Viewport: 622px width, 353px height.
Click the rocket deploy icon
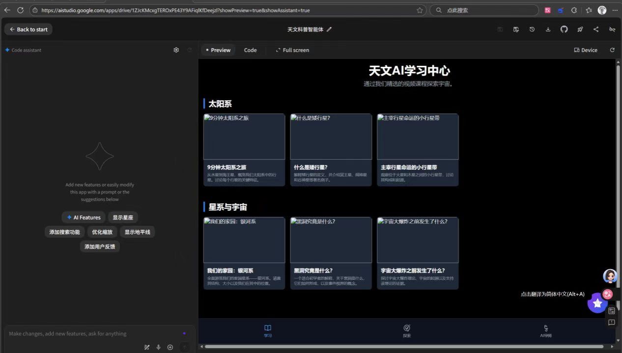(580, 29)
